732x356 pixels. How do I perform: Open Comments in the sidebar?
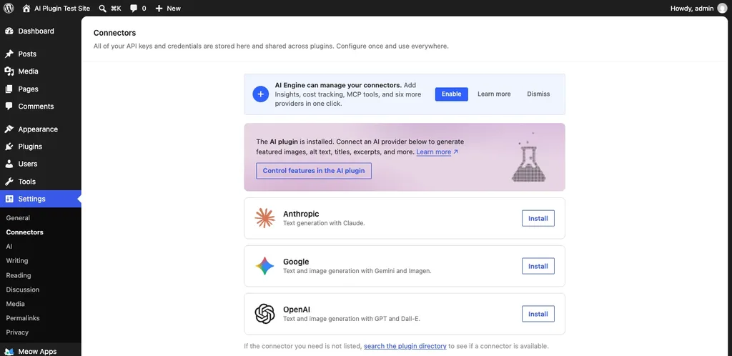click(41, 107)
